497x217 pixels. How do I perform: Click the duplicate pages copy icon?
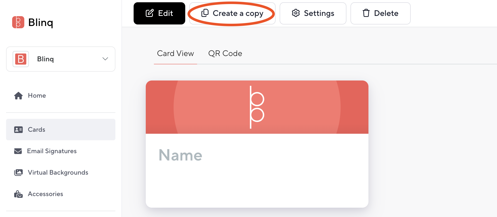pyautogui.click(x=205, y=13)
